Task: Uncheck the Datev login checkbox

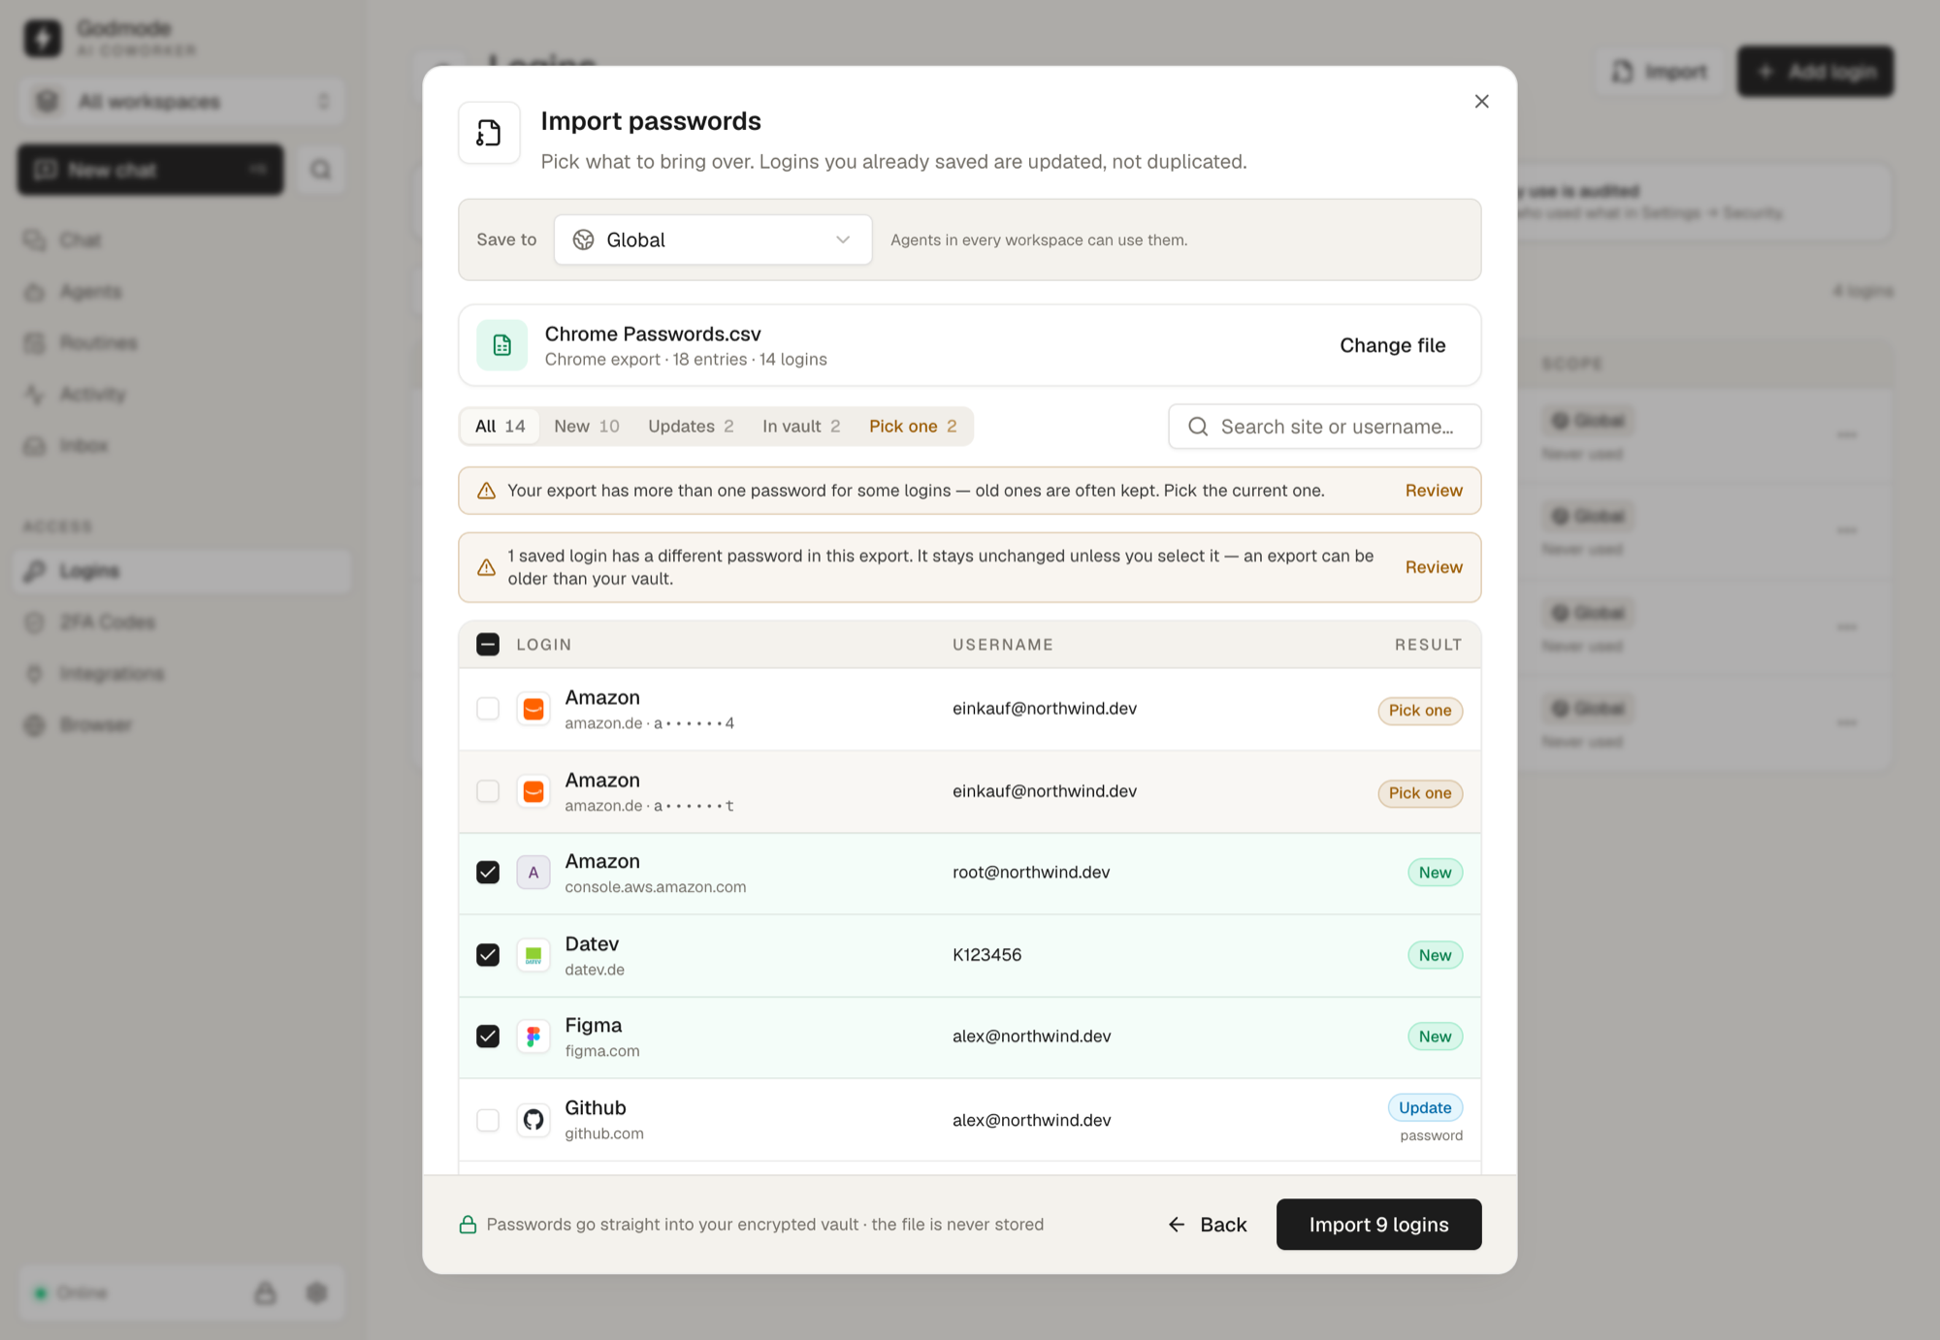Action: (488, 955)
